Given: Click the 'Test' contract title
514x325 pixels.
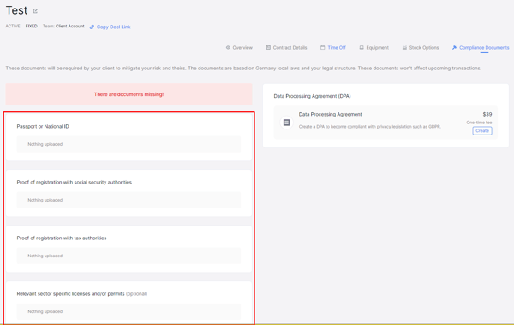Looking at the screenshot, I should pyautogui.click(x=17, y=10).
